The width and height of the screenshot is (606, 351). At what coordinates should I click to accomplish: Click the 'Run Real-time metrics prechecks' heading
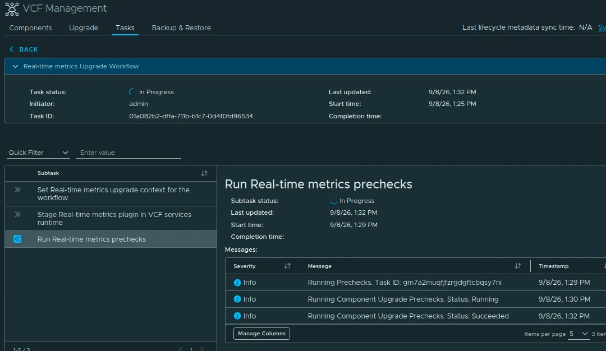click(319, 184)
